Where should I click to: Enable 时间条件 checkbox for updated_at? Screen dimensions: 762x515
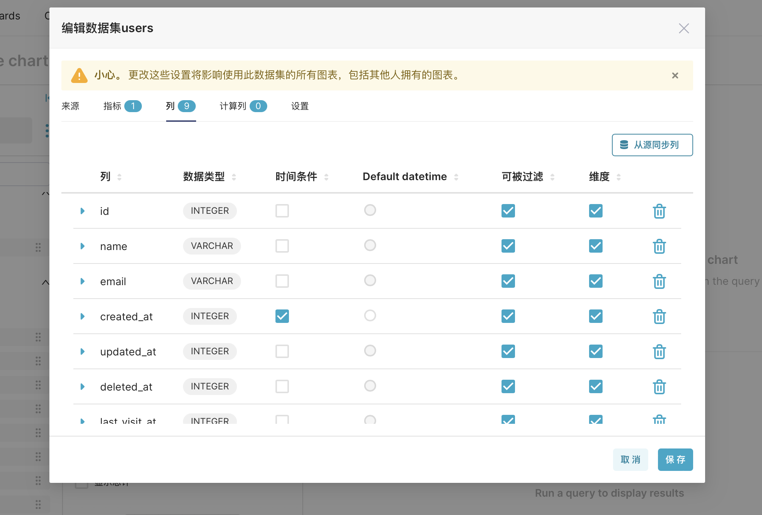[282, 351]
